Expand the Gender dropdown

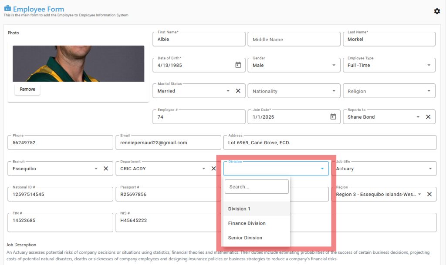[x=334, y=65]
